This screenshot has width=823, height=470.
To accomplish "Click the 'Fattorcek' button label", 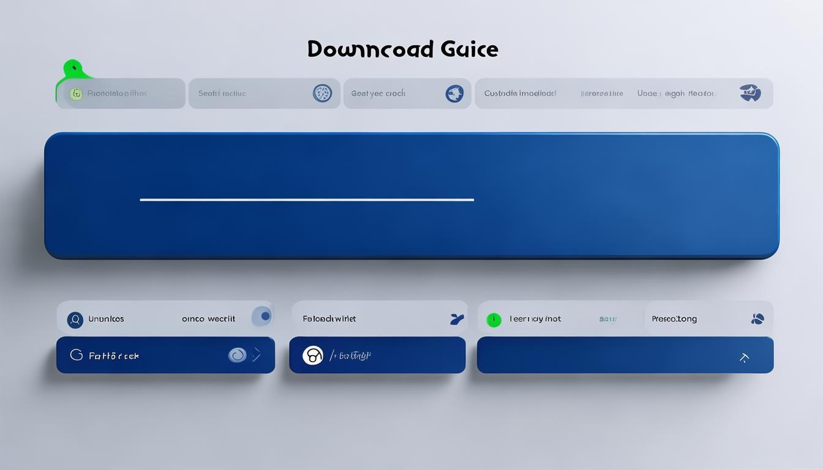I will pos(114,356).
